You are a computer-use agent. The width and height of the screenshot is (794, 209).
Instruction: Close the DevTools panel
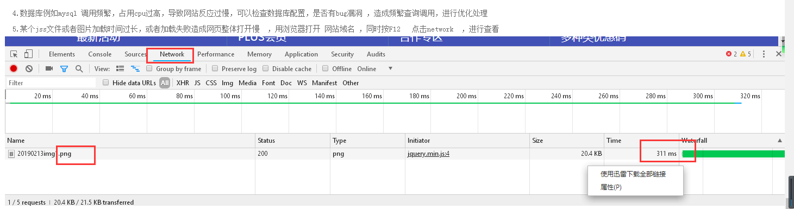(779, 54)
